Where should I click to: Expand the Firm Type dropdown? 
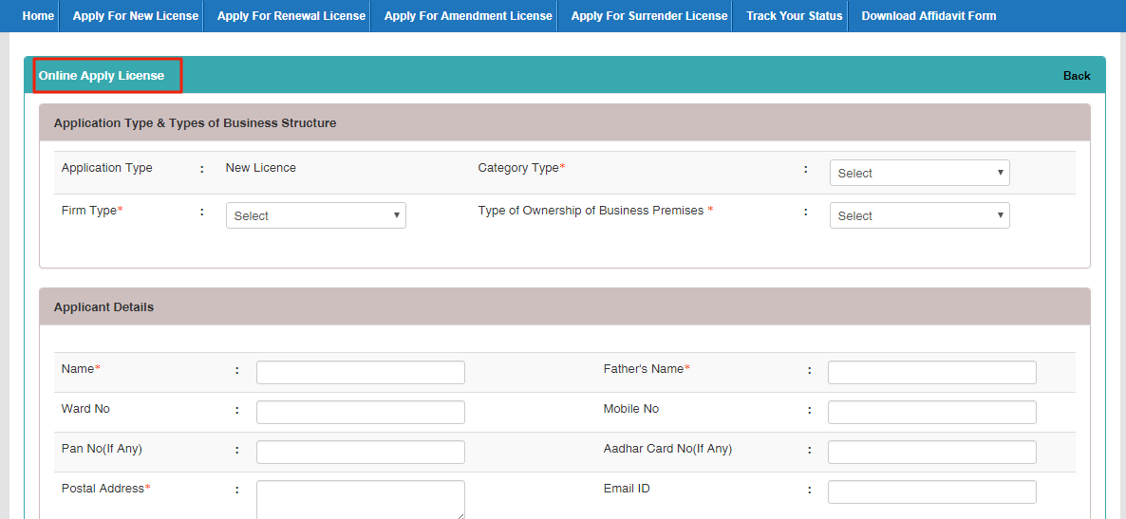316,215
